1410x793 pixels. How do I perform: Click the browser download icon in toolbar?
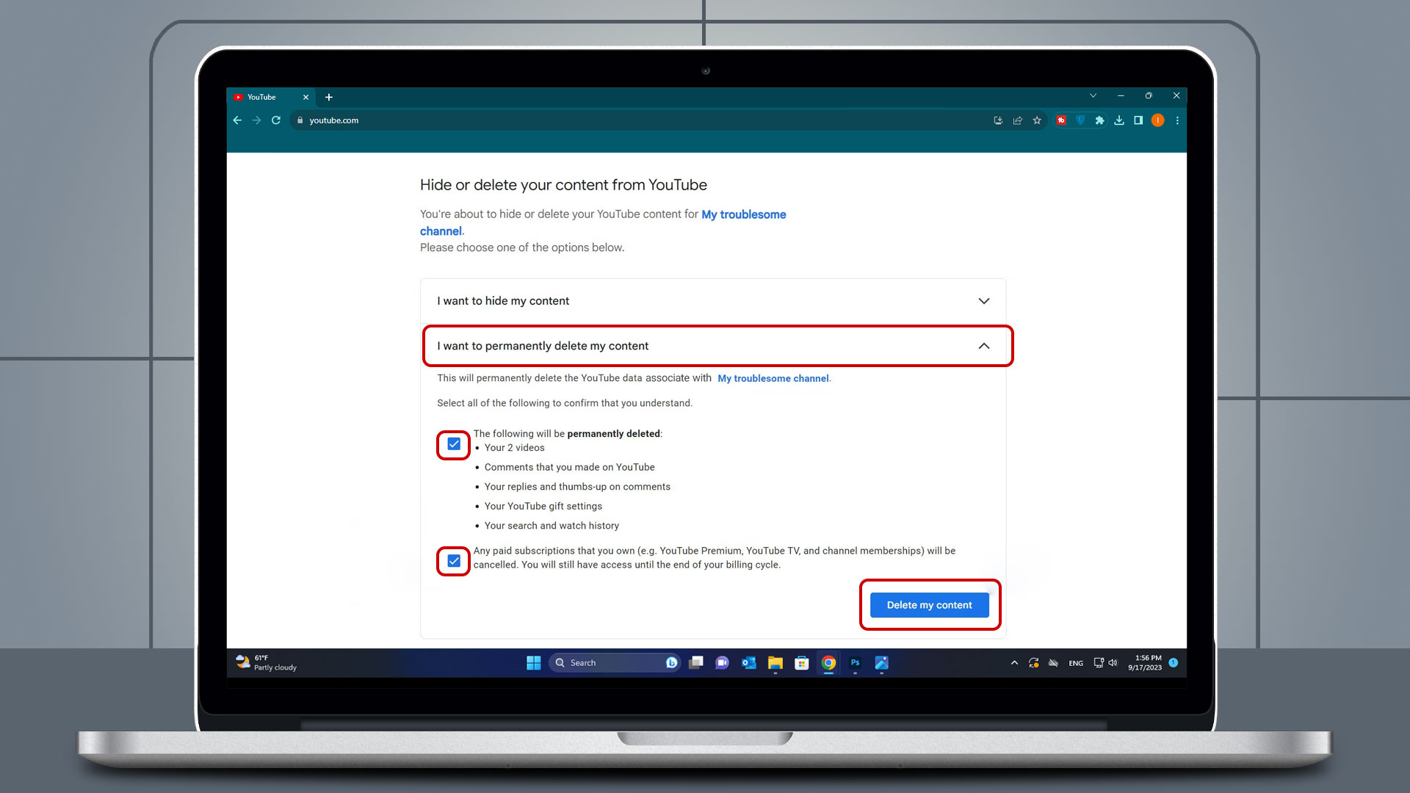coord(1119,120)
